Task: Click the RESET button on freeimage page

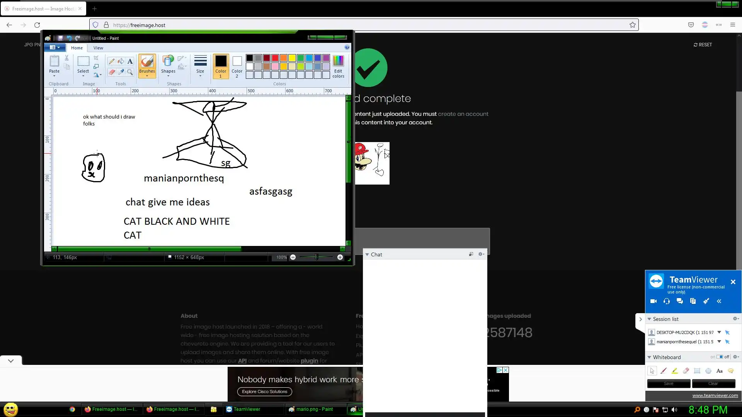Action: (x=703, y=45)
